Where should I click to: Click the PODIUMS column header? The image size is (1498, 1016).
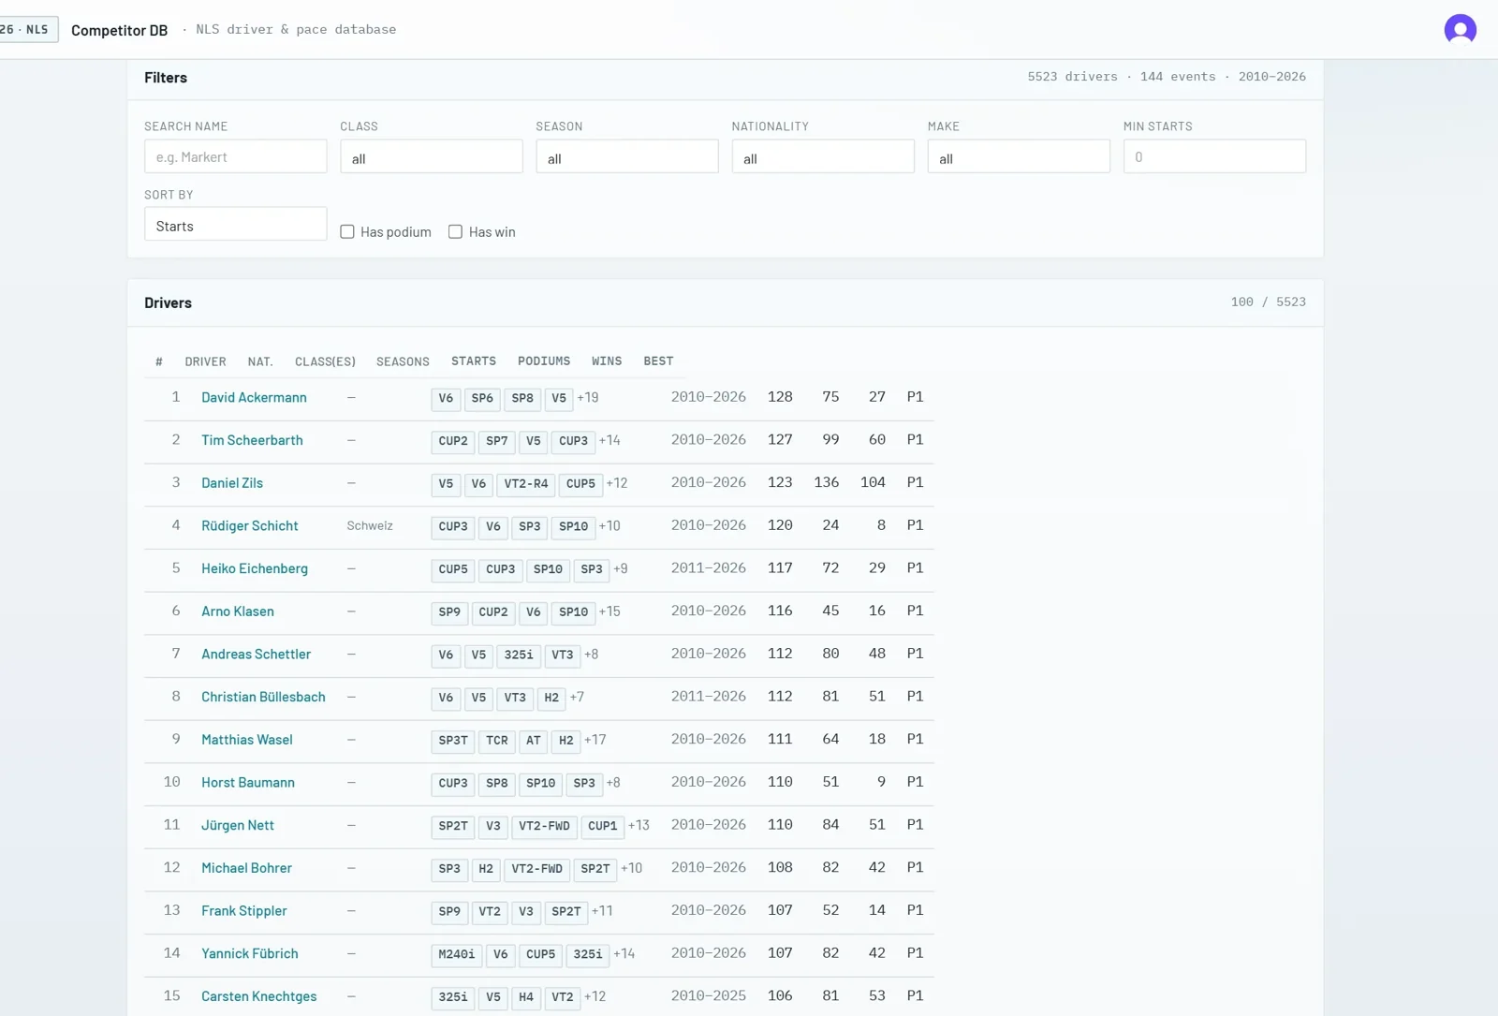544,361
